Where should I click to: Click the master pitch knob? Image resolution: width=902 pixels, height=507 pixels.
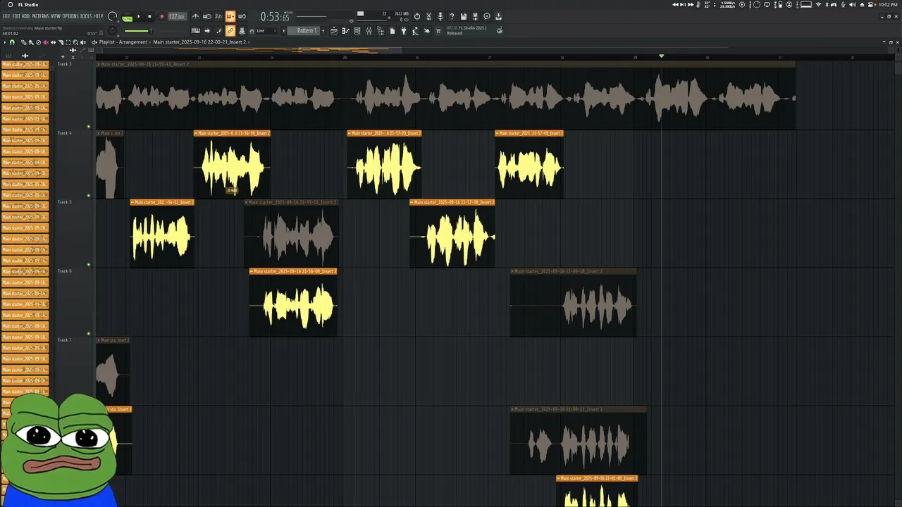pyautogui.click(x=113, y=31)
